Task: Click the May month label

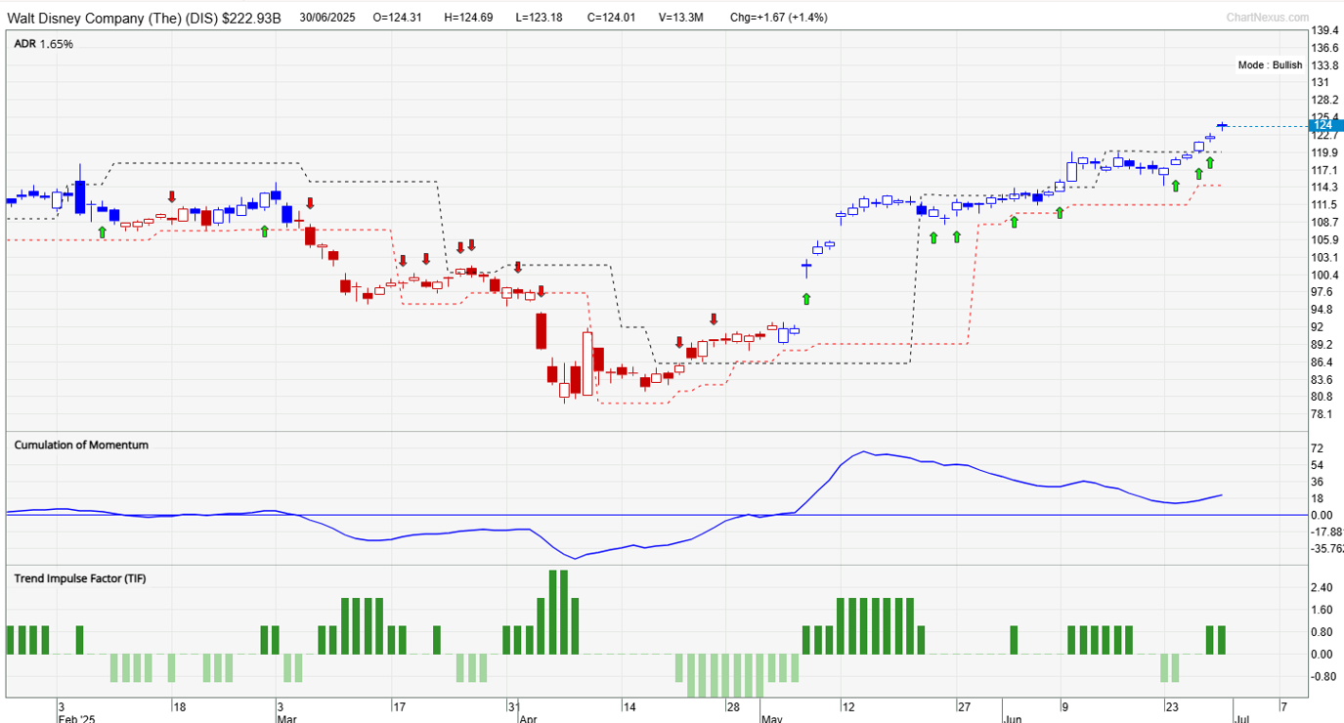Action: click(x=773, y=717)
